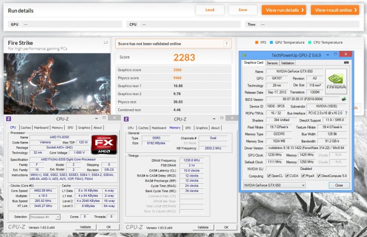
Task: Click the GPU name field NVIDIA GeForce GTX 650
Action: (295, 71)
